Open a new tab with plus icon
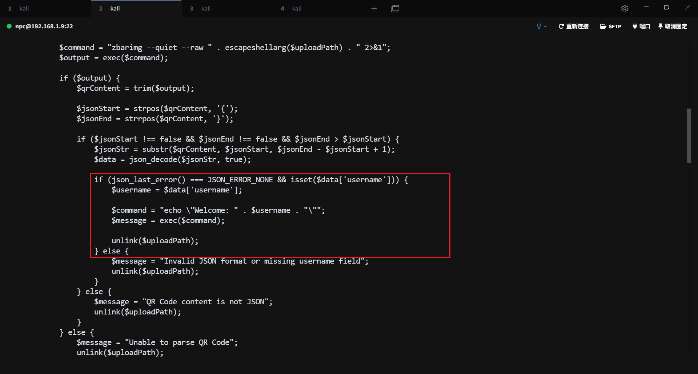 (374, 8)
